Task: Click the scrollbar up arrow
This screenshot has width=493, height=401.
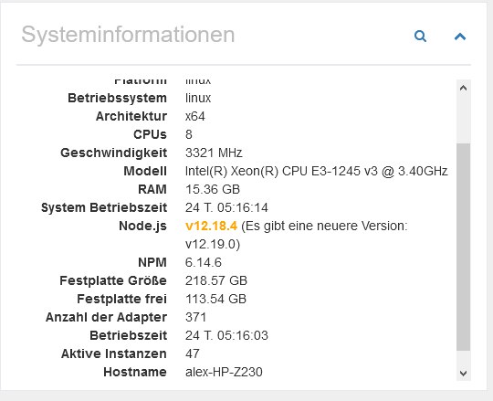Action: click(463, 88)
